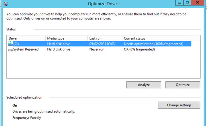Viewport: 207px width, 126px height.
Task: Sort list by Last run column header
Action: coord(105,38)
